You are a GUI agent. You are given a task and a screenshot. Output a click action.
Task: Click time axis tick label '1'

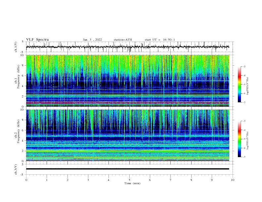pos(47,180)
